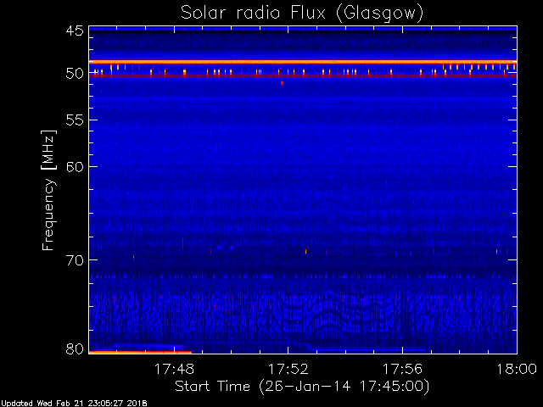Click the "Frequency [MHz]" axis title
Screen dimensions: 543x407
[48, 190]
